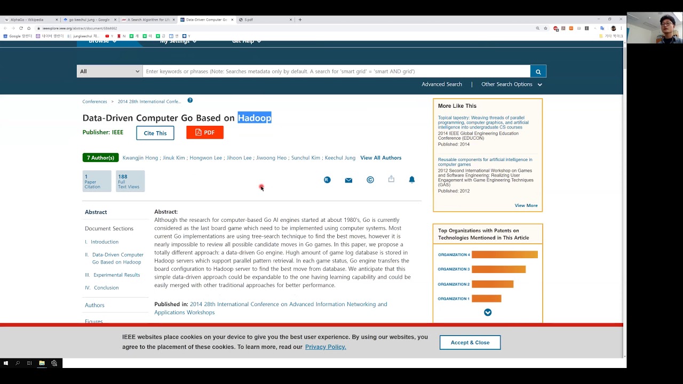
Task: Expand more organizations with down chevron
Action: pyautogui.click(x=488, y=313)
